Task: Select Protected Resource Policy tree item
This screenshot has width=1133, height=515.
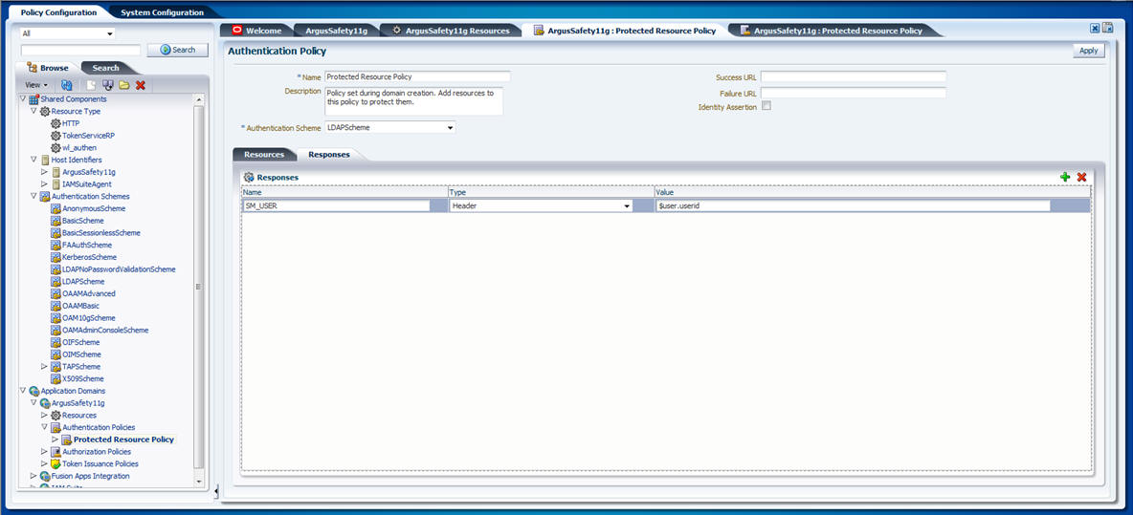Action: pos(123,440)
